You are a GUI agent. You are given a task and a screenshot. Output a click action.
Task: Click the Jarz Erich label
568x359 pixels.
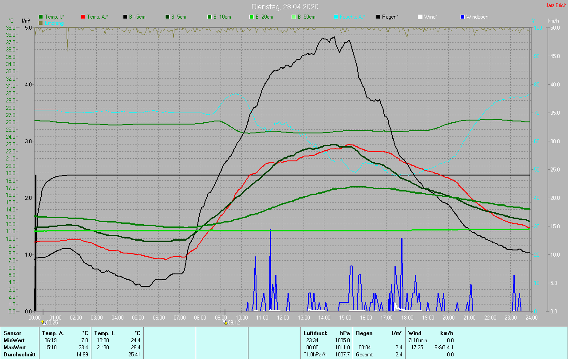click(555, 5)
